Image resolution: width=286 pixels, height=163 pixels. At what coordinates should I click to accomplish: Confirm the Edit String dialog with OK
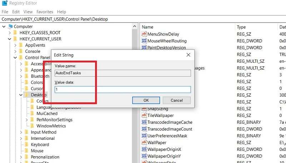146,100
